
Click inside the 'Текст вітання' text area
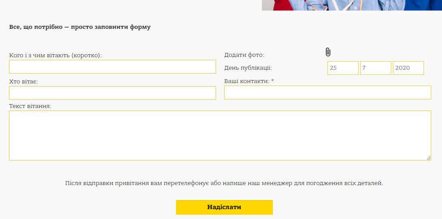220,136
